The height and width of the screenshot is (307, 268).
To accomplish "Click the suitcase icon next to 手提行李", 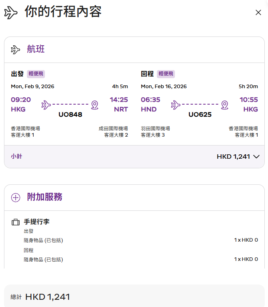I will pos(16,222).
